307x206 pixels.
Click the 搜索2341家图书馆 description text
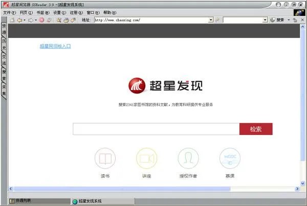click(166, 105)
